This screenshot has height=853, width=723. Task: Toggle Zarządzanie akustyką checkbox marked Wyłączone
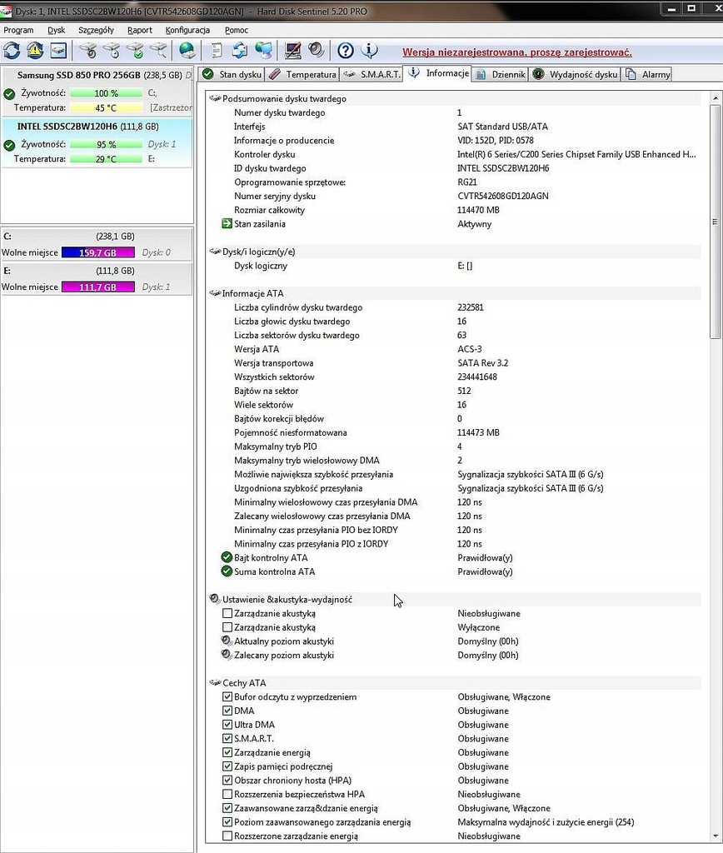[227, 627]
